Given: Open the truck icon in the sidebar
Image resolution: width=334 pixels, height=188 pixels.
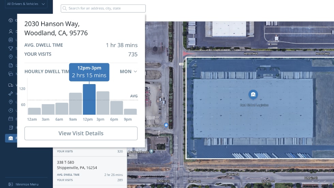Looking at the screenshot, I should click(x=11, y=85).
